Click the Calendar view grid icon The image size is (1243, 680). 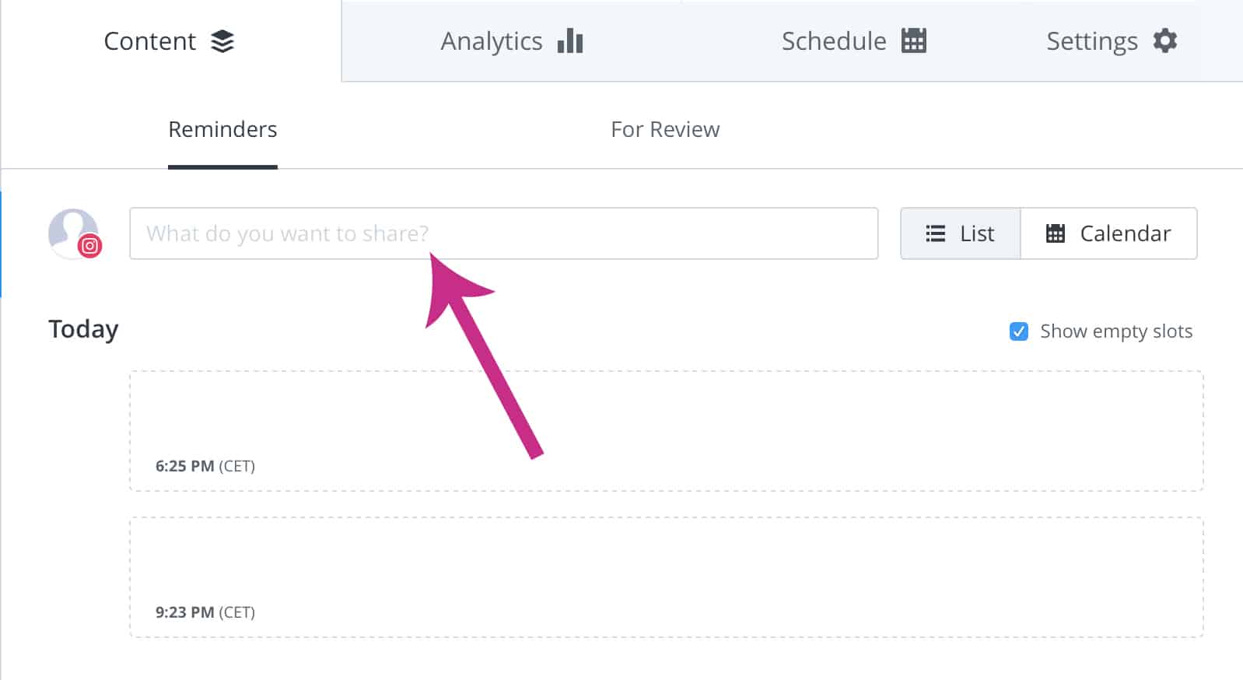point(1056,233)
